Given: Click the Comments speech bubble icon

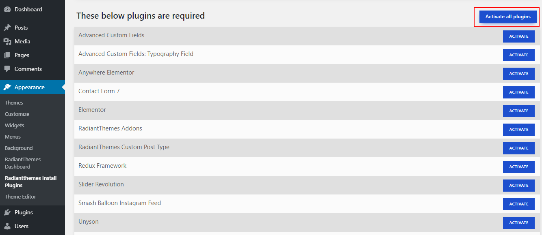Looking at the screenshot, I should click(x=7, y=69).
